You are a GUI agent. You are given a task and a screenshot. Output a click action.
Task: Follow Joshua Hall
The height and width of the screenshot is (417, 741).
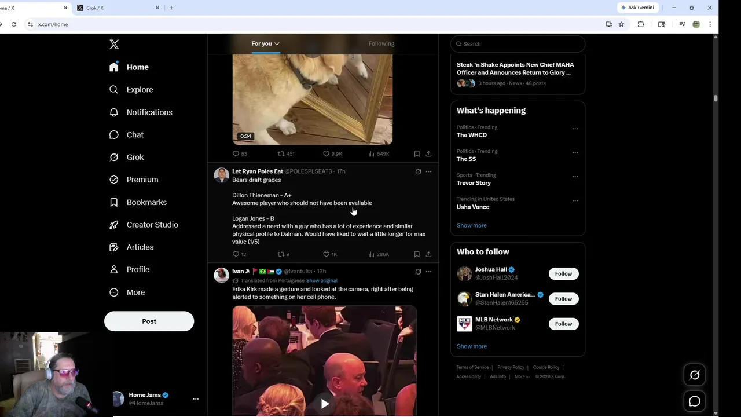(563, 274)
